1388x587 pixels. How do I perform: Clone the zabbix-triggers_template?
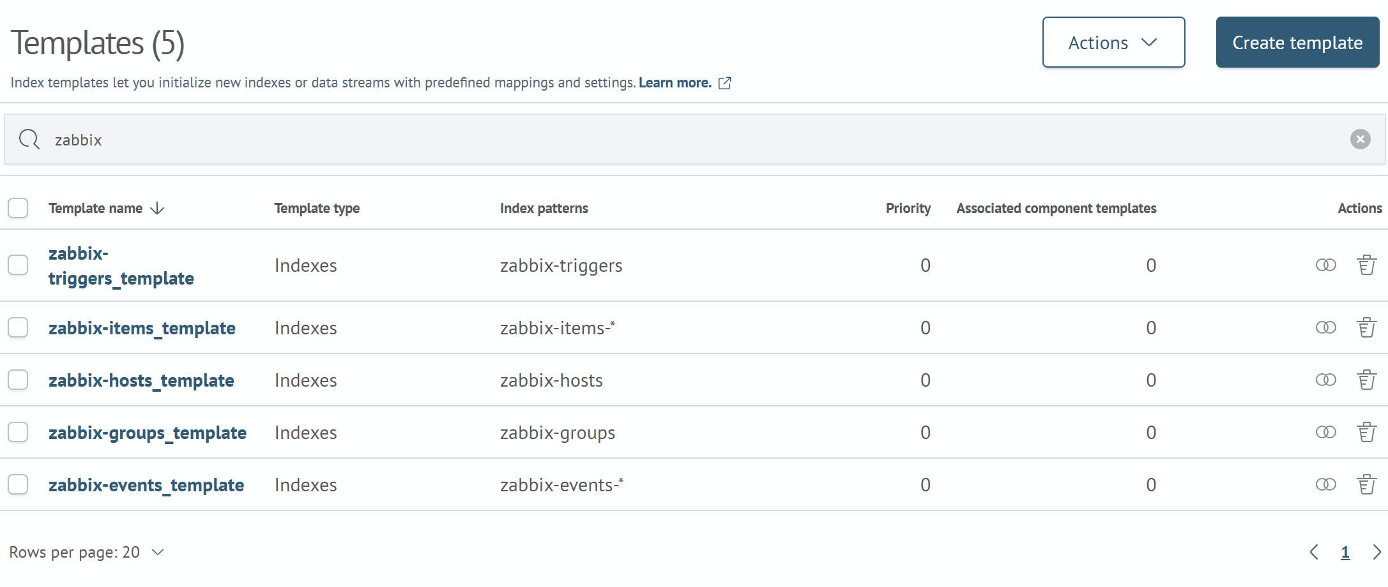pos(1325,265)
